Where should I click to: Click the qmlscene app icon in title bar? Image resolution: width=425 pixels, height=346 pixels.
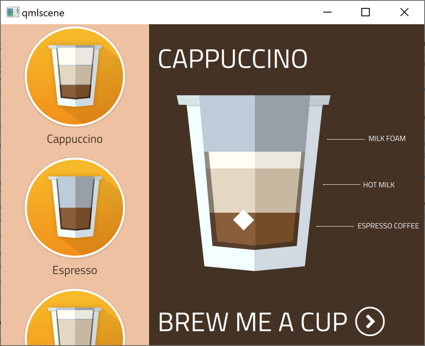(x=13, y=13)
